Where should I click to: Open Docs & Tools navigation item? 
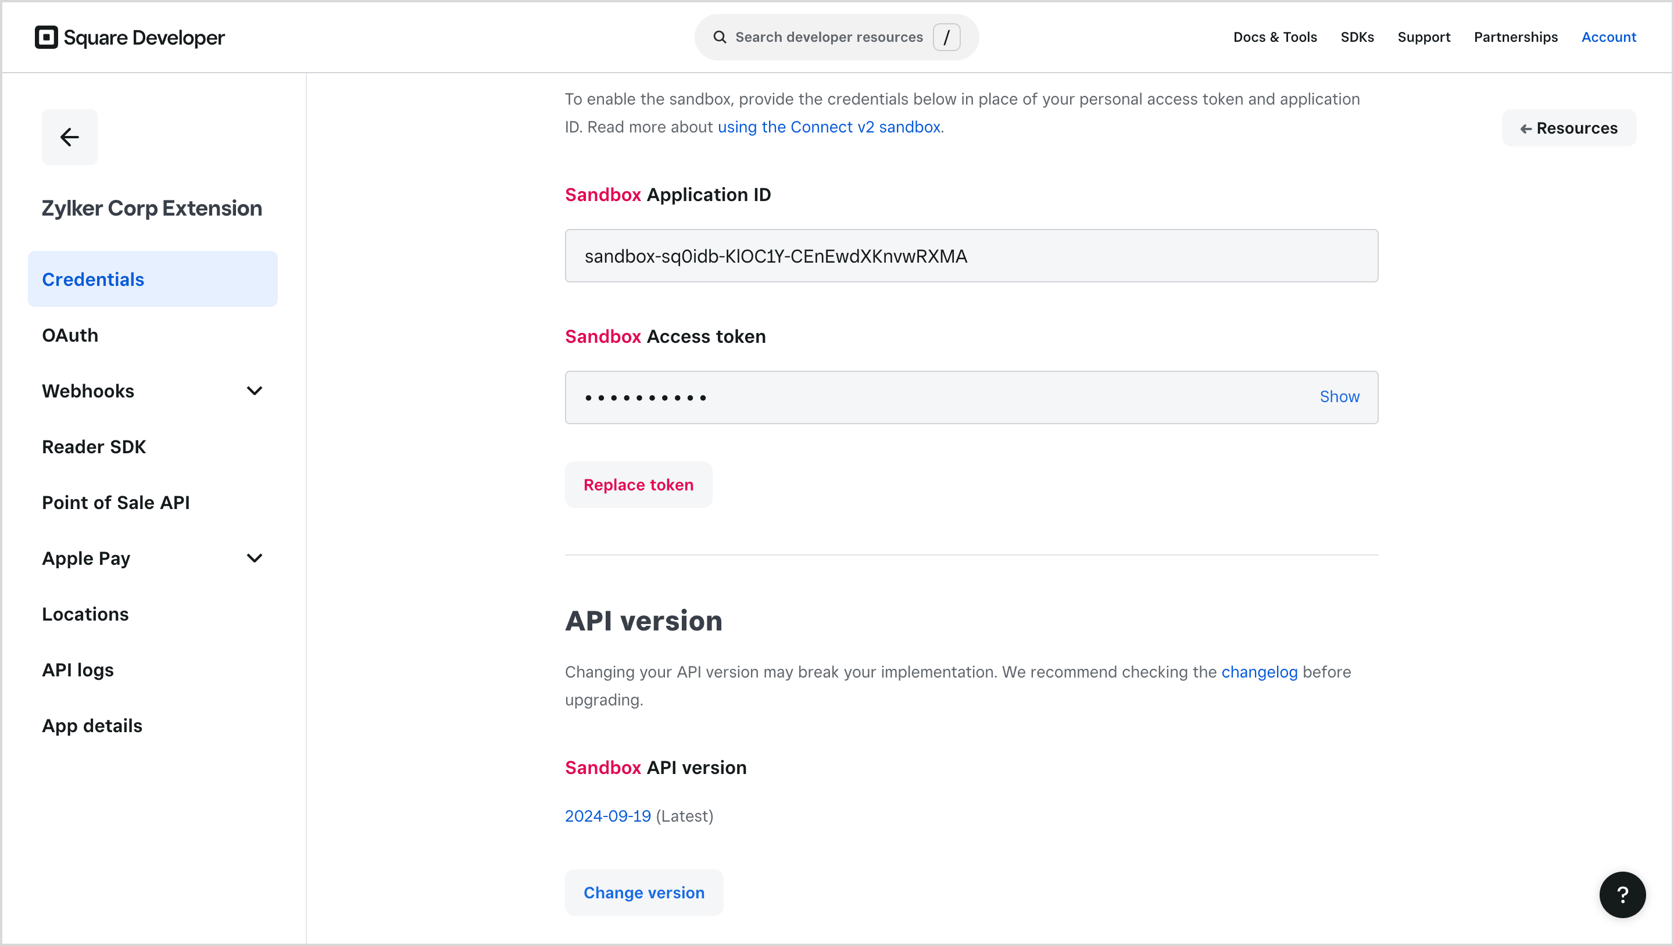point(1275,37)
